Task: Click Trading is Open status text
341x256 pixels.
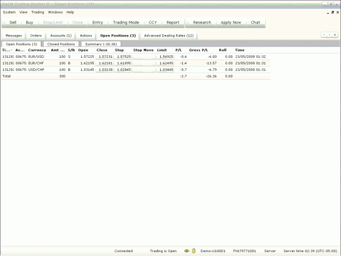Action: (x=163, y=251)
